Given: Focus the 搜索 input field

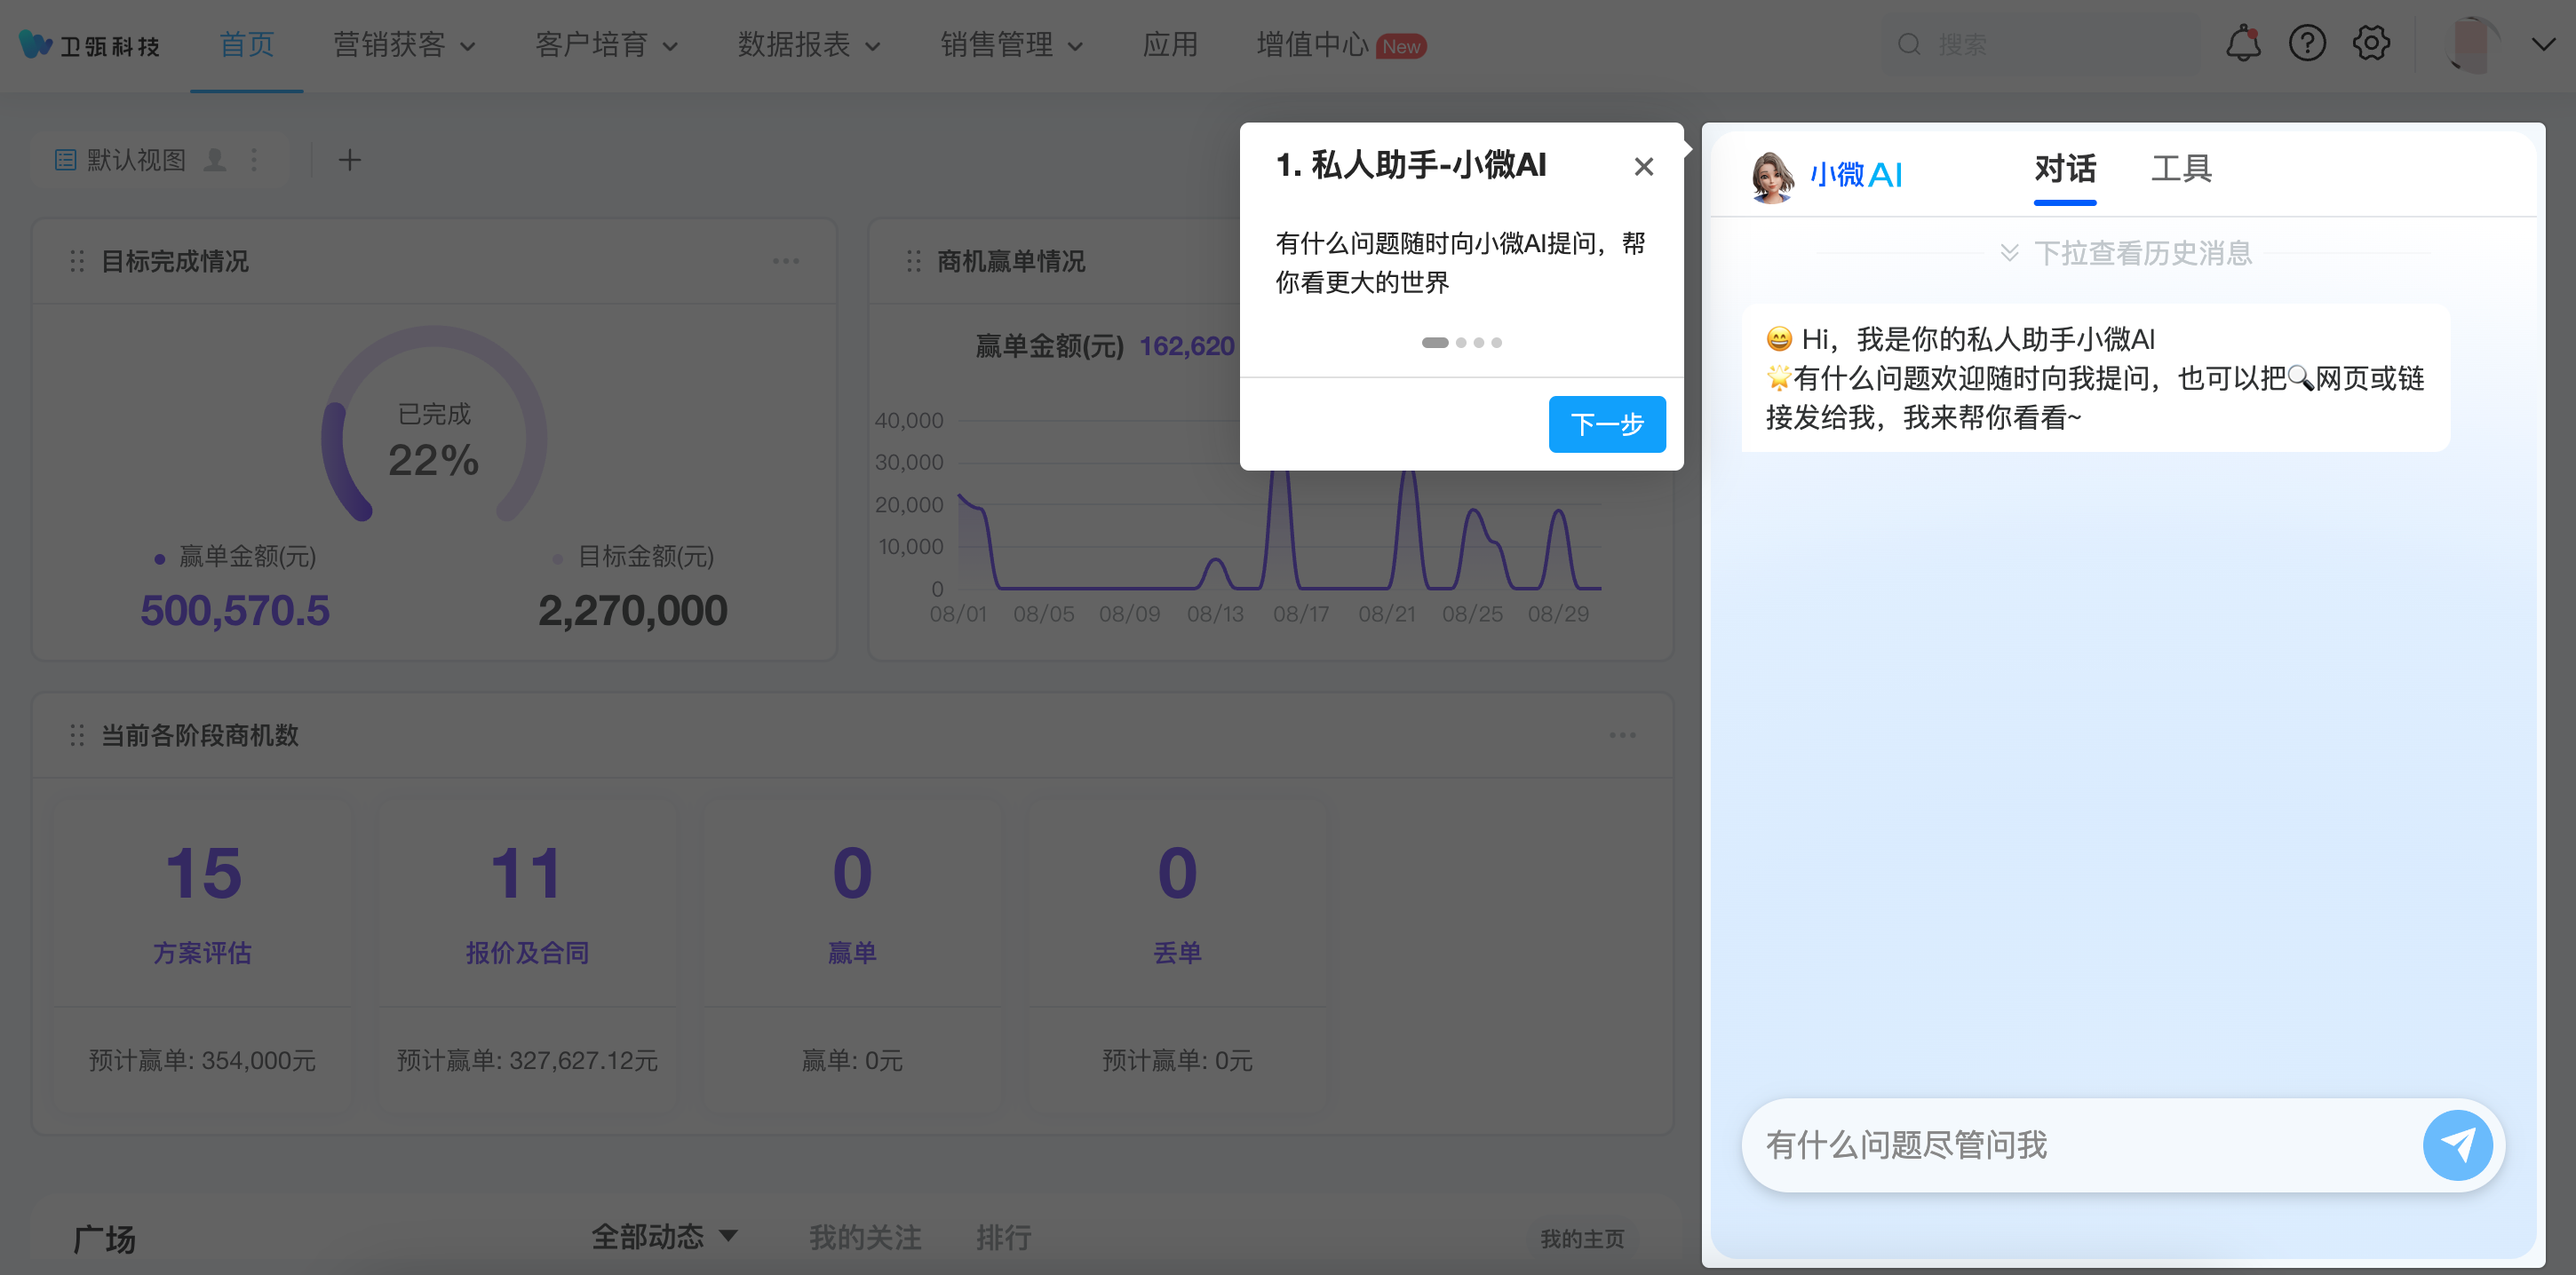Looking at the screenshot, I should [x=2040, y=44].
